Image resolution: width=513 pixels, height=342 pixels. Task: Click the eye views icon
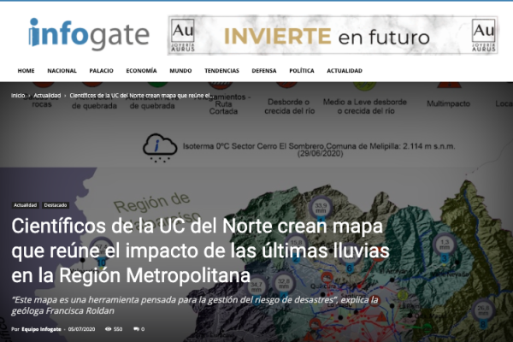[108, 329]
